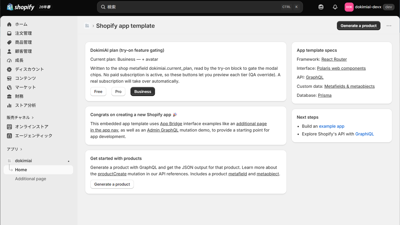The image size is (400, 225).
Task: Click the app grid icon in breadcrumb
Action: (87, 26)
